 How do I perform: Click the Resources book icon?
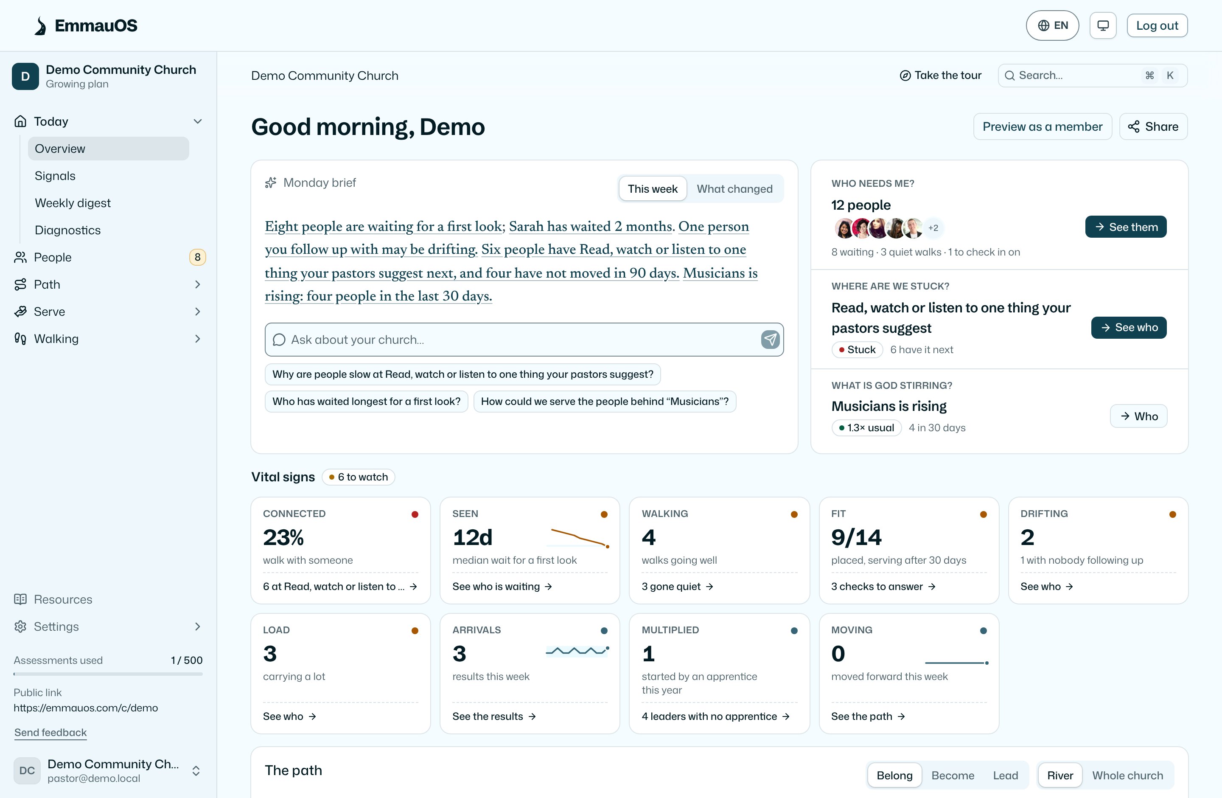coord(20,599)
